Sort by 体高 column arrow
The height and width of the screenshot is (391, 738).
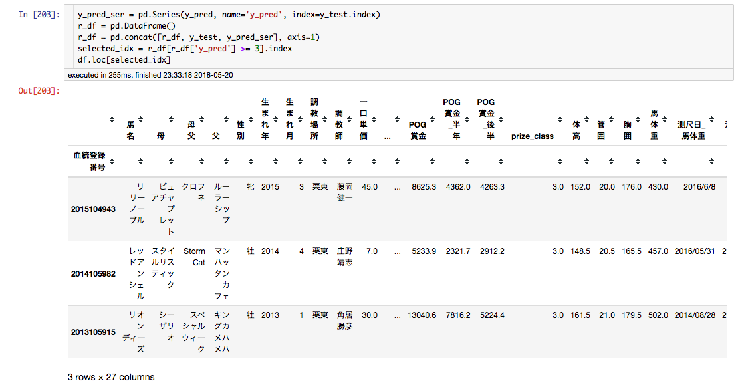586,120
